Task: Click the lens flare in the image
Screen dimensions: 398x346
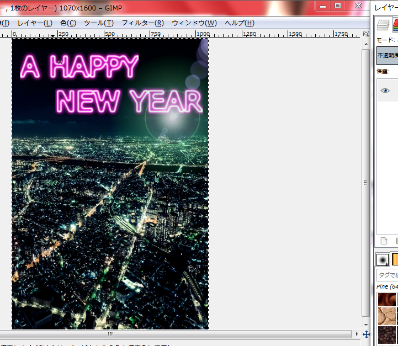Action: (x=173, y=117)
